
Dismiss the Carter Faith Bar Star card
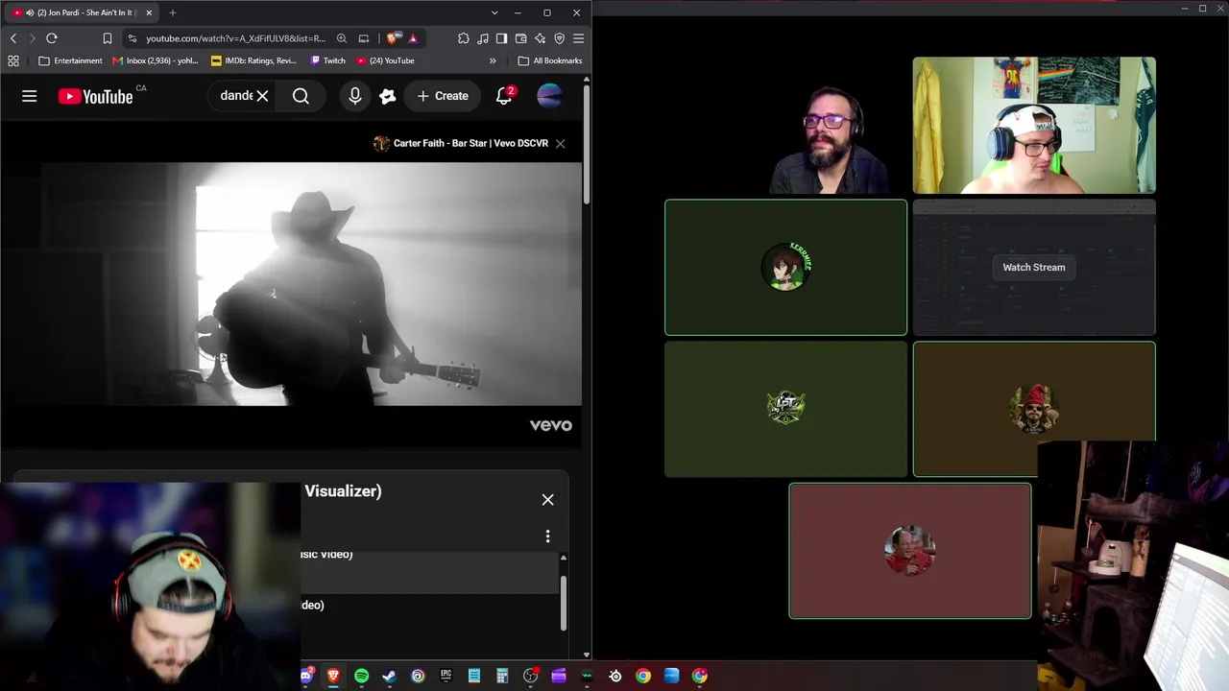pyautogui.click(x=560, y=143)
